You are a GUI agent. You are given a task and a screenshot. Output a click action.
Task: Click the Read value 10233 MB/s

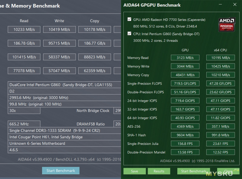(24, 29)
